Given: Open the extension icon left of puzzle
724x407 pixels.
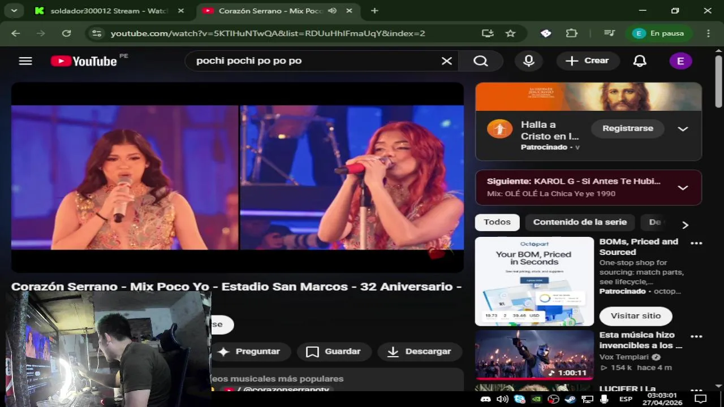Looking at the screenshot, I should point(546,33).
